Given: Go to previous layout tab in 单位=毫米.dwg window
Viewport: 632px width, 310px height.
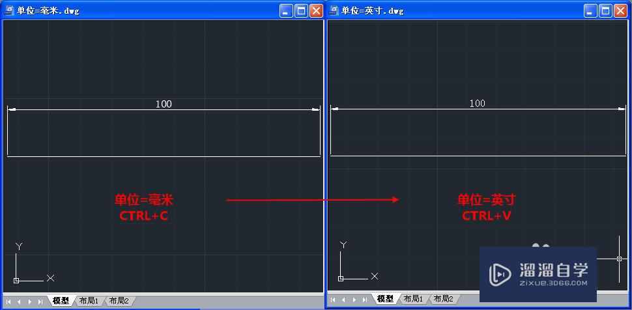Looking at the screenshot, I should pyautogui.click(x=18, y=302).
